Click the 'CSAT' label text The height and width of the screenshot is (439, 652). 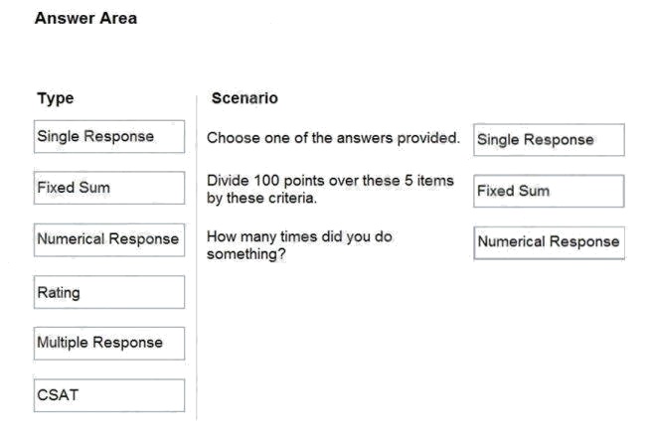tap(58, 395)
